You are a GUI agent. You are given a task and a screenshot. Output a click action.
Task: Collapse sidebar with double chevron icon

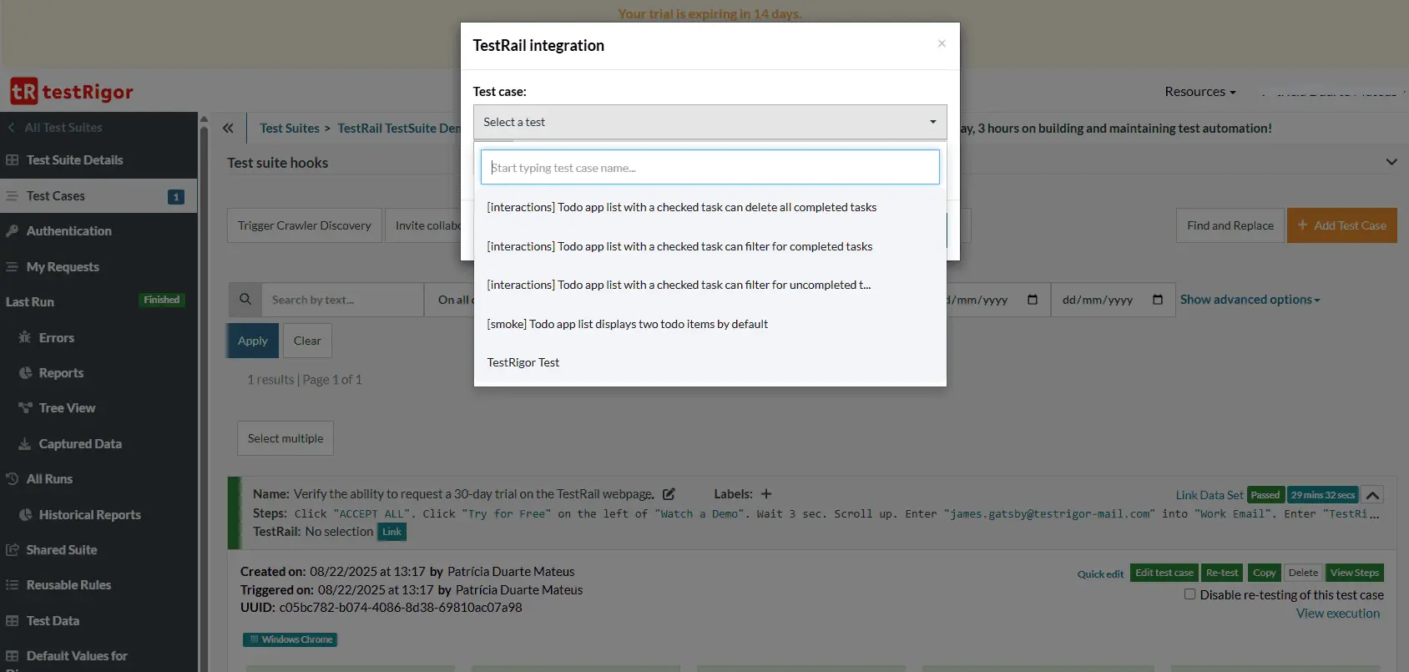coord(228,128)
